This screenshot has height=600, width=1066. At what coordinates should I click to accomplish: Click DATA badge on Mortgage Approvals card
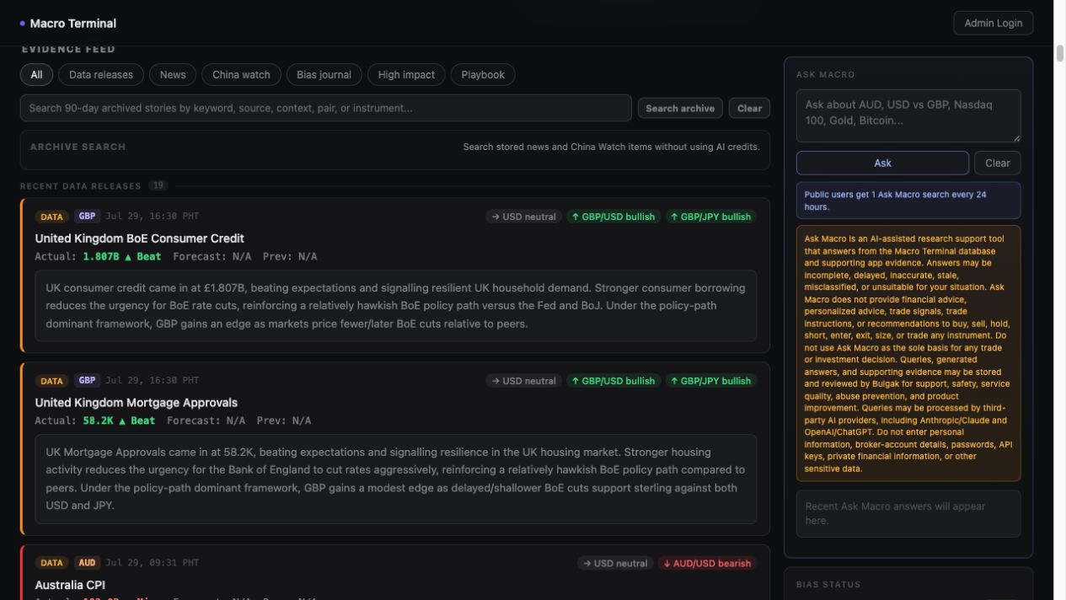pyautogui.click(x=52, y=381)
